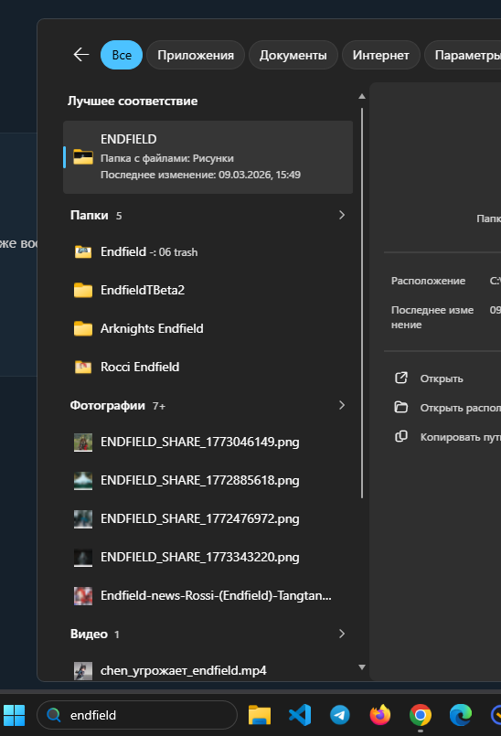Click thumbnail of chen_угрожает_endfield.mp4
The width and height of the screenshot is (501, 736).
pyautogui.click(x=83, y=671)
